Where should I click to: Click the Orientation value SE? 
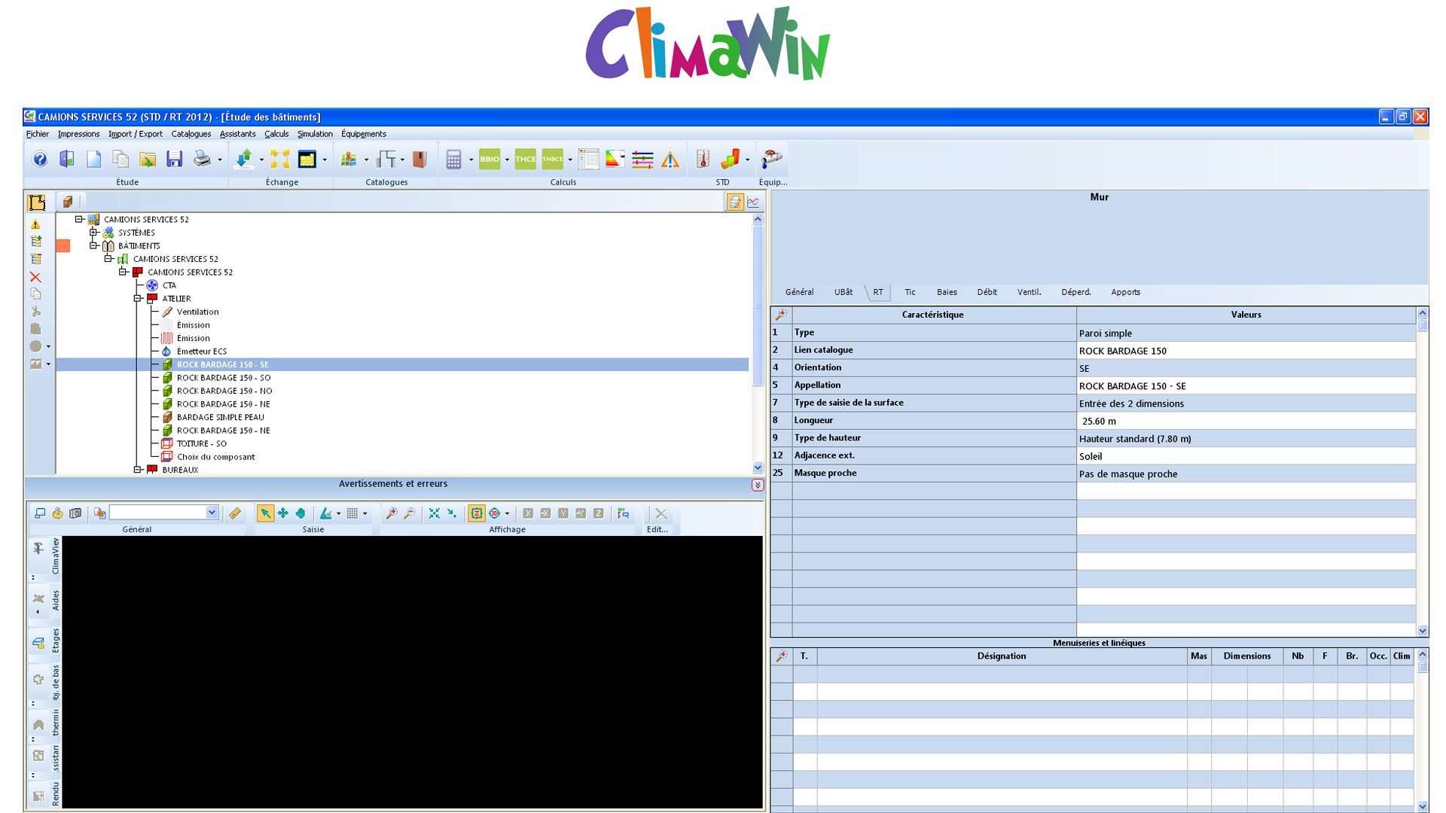[1246, 368]
